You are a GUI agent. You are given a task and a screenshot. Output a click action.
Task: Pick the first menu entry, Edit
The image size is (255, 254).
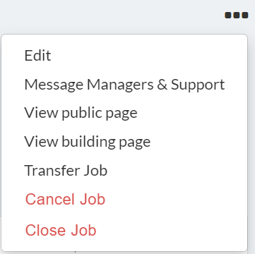(37, 56)
